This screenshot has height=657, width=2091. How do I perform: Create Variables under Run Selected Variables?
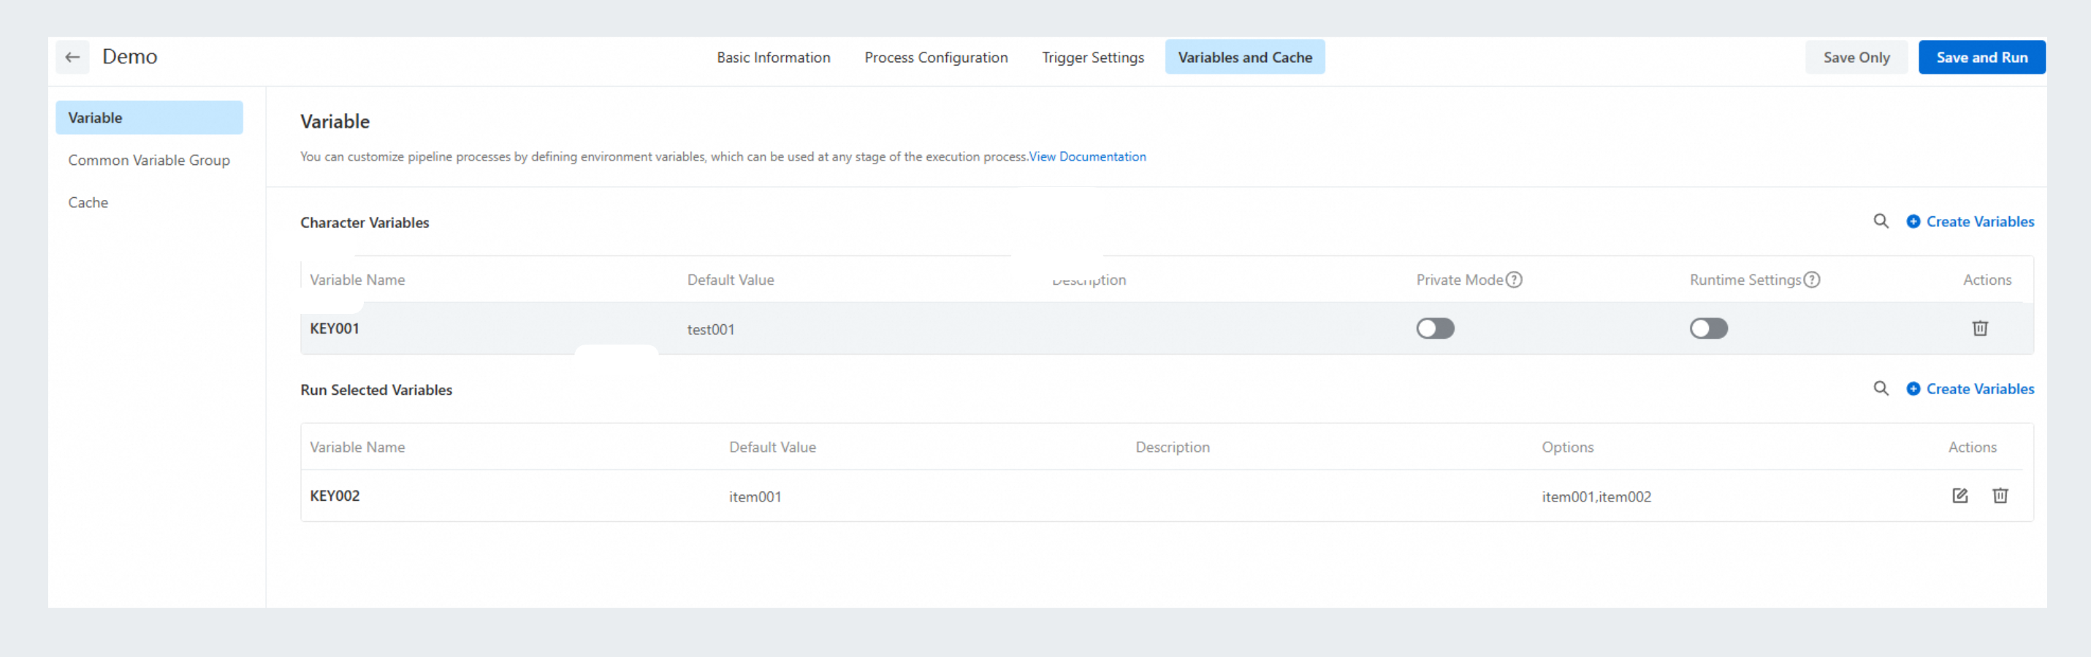coord(1970,388)
